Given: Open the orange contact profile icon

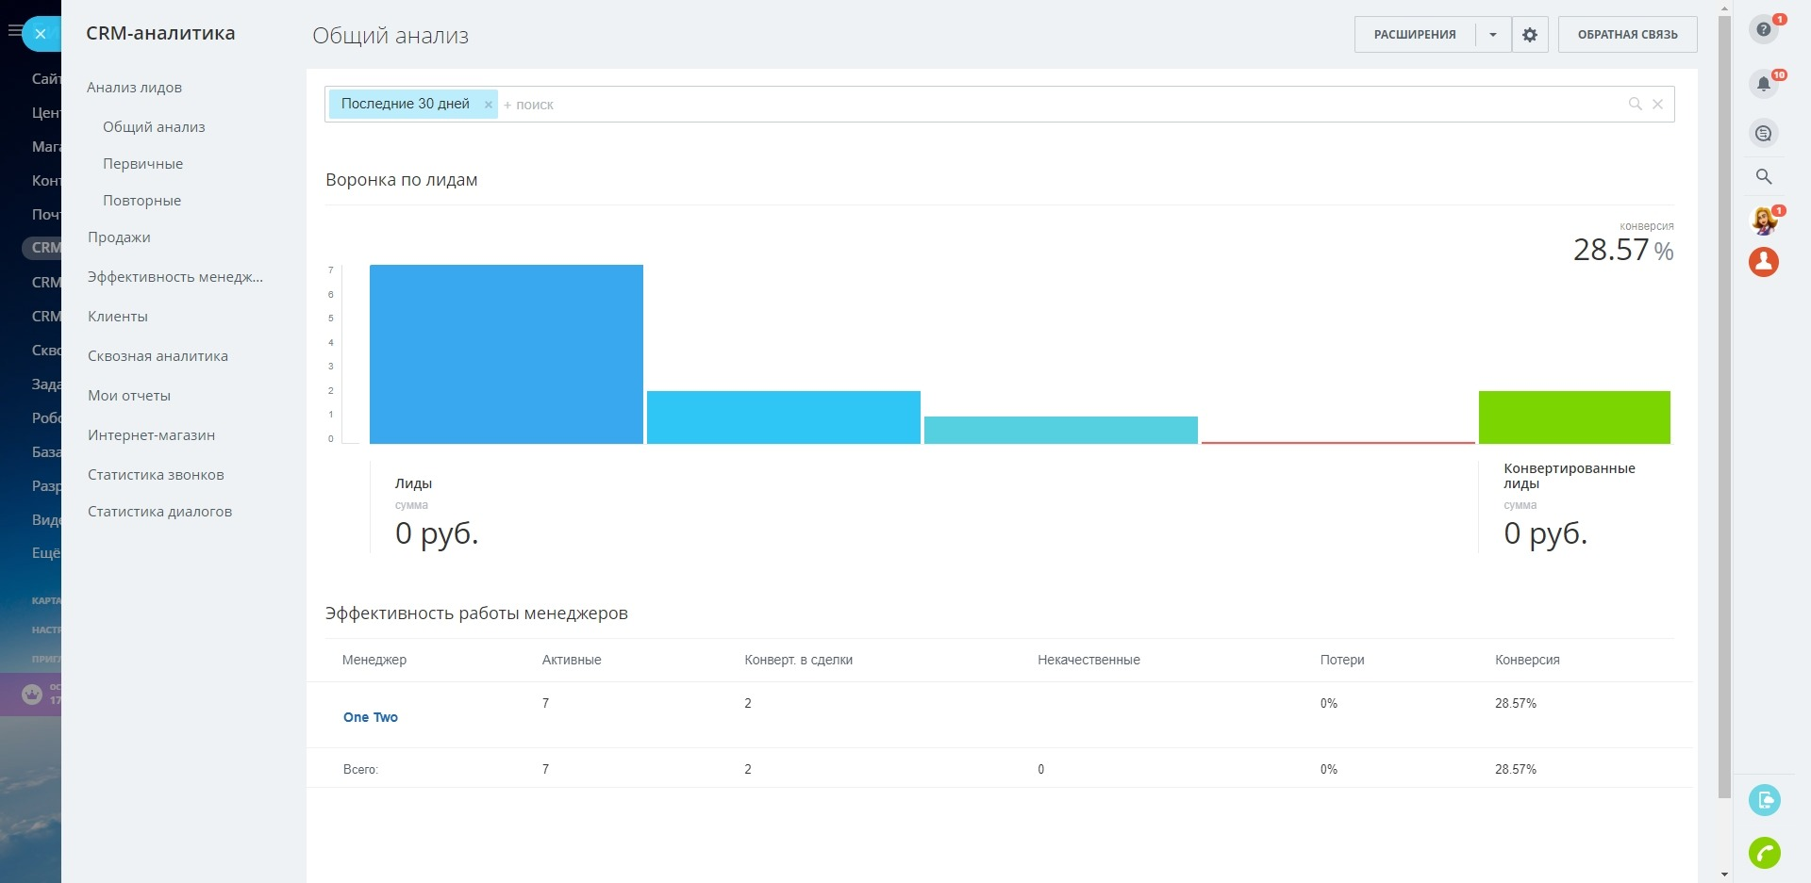Looking at the screenshot, I should click(x=1764, y=262).
